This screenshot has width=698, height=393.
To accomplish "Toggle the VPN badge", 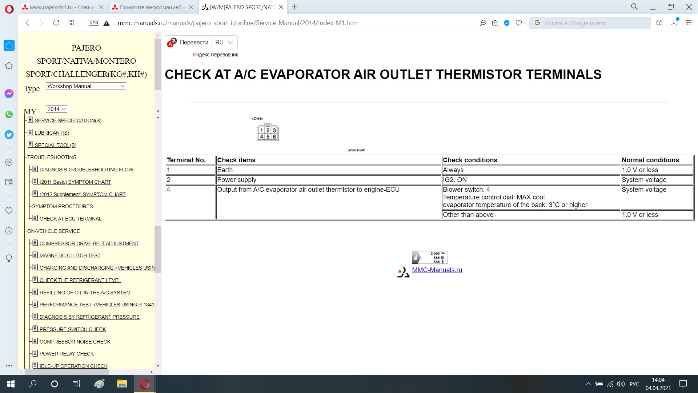I will [x=94, y=23].
